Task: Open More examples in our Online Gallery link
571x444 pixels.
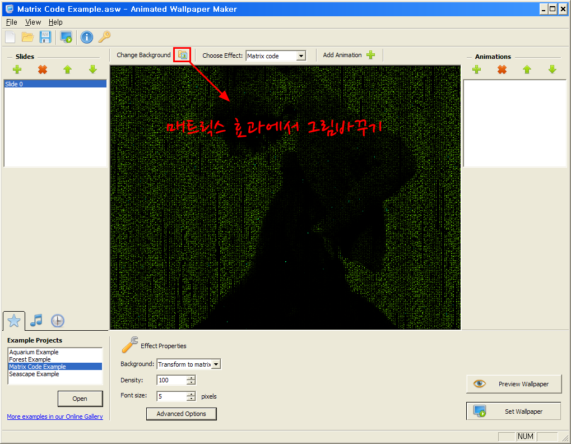Action: point(55,417)
